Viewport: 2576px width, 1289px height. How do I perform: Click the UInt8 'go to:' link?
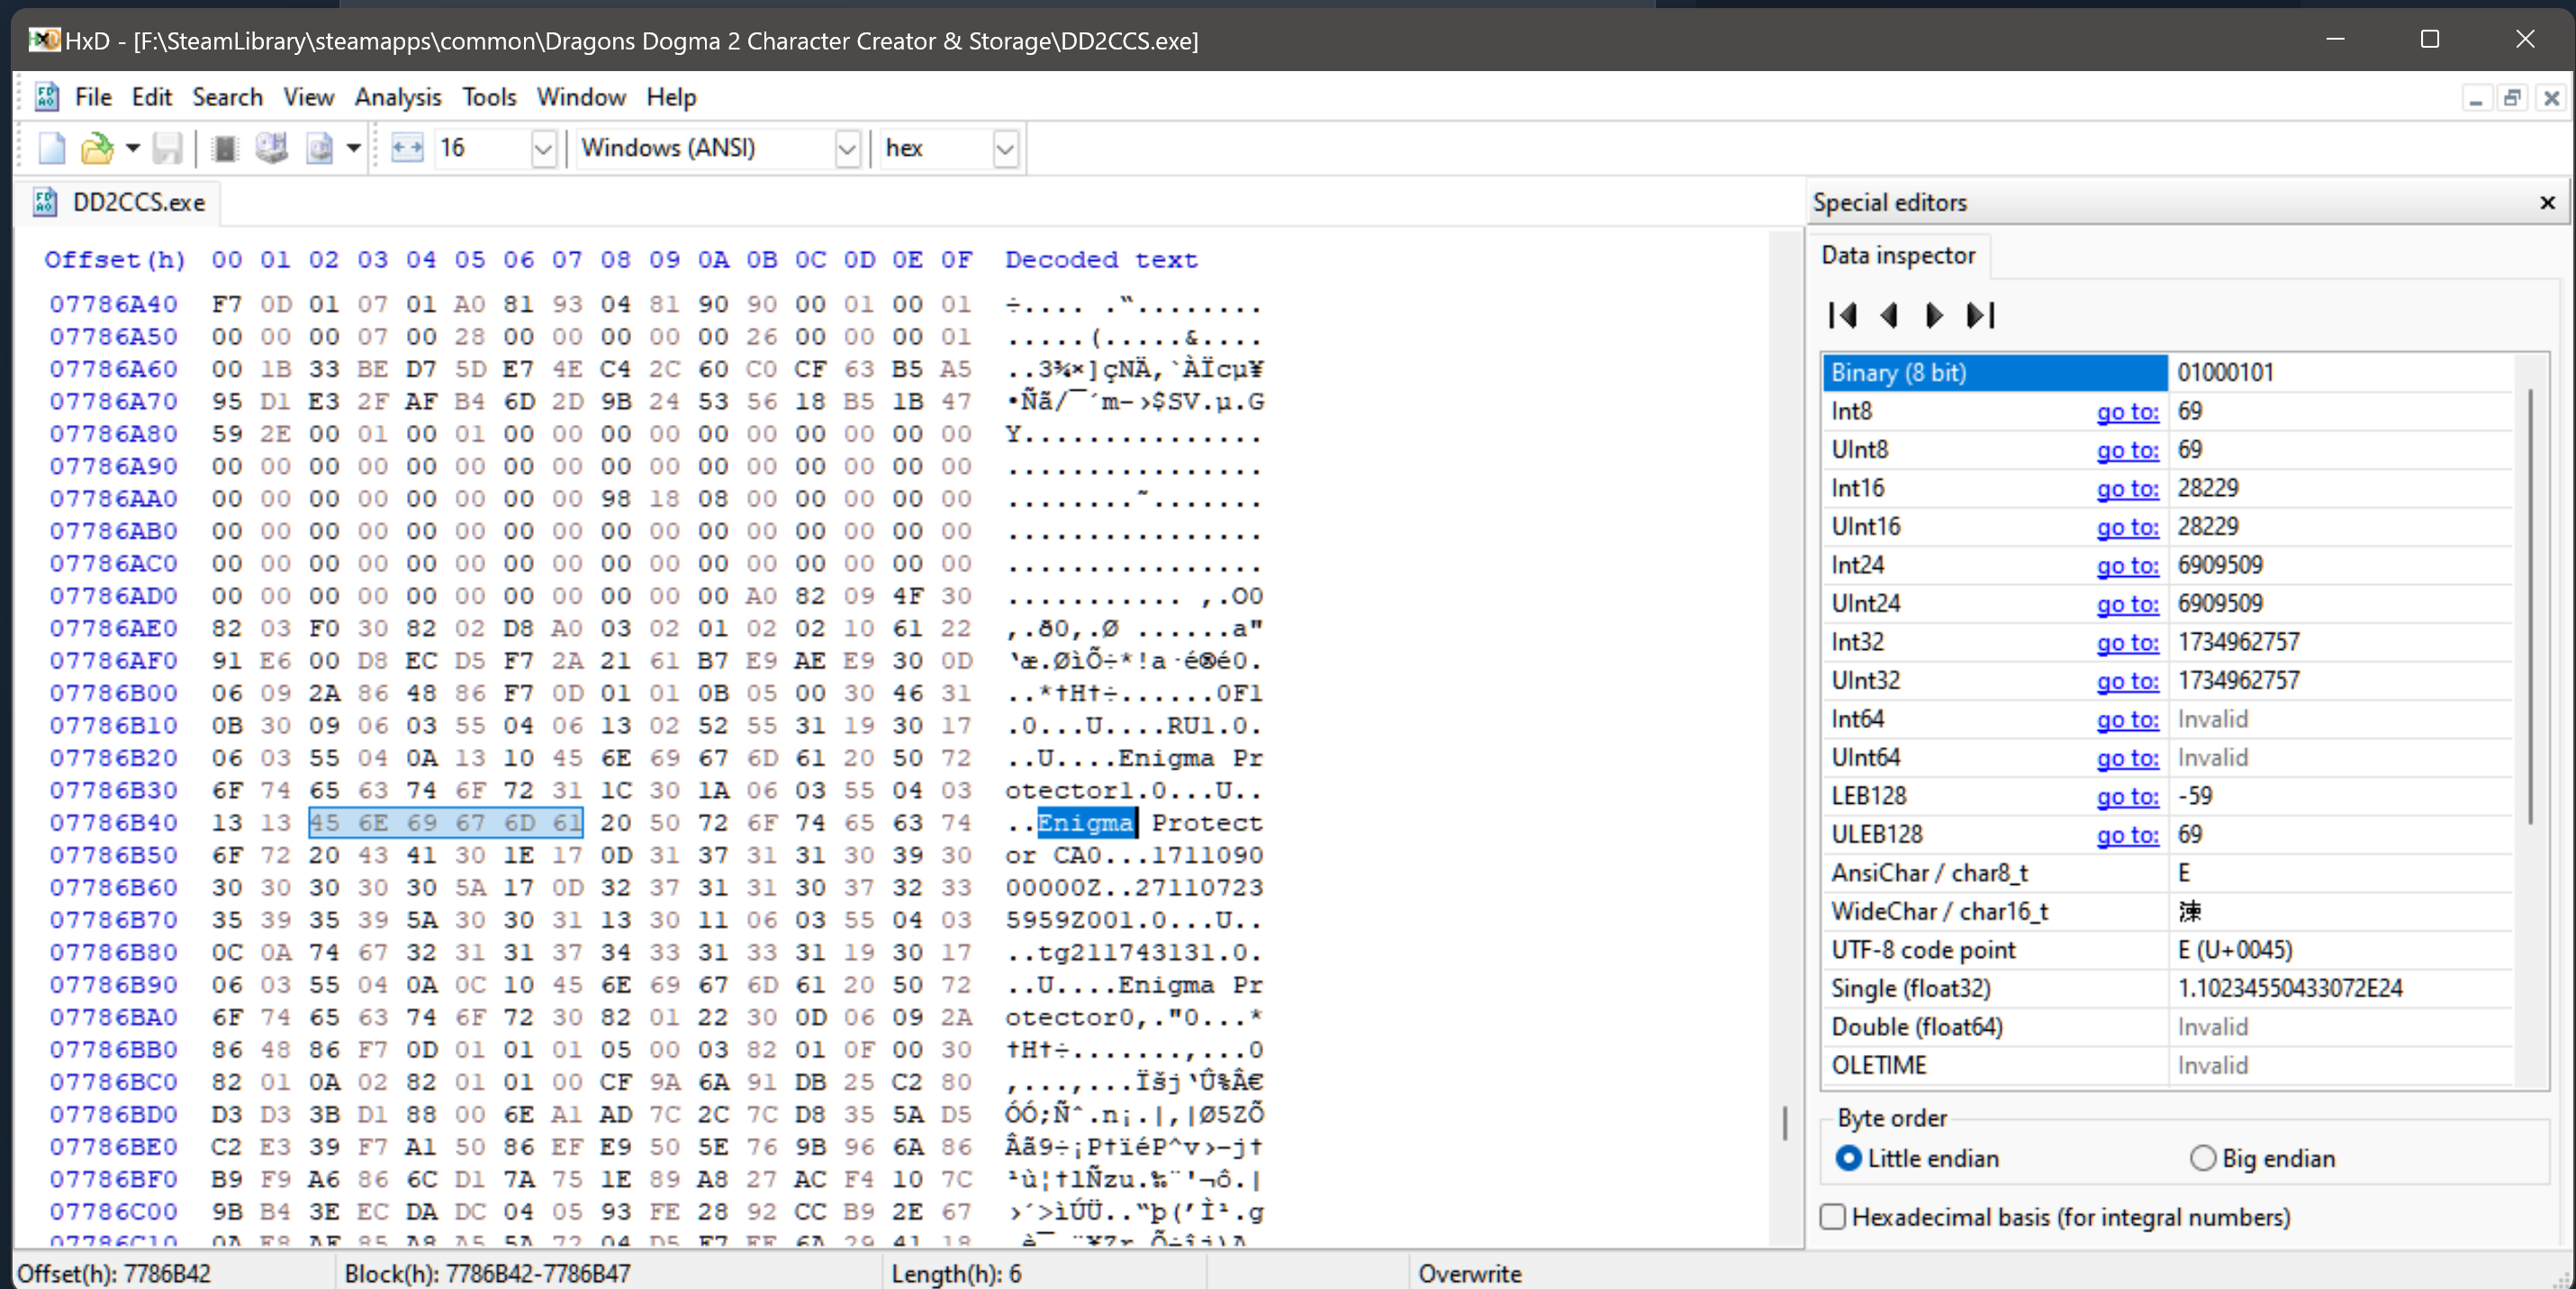[2127, 450]
